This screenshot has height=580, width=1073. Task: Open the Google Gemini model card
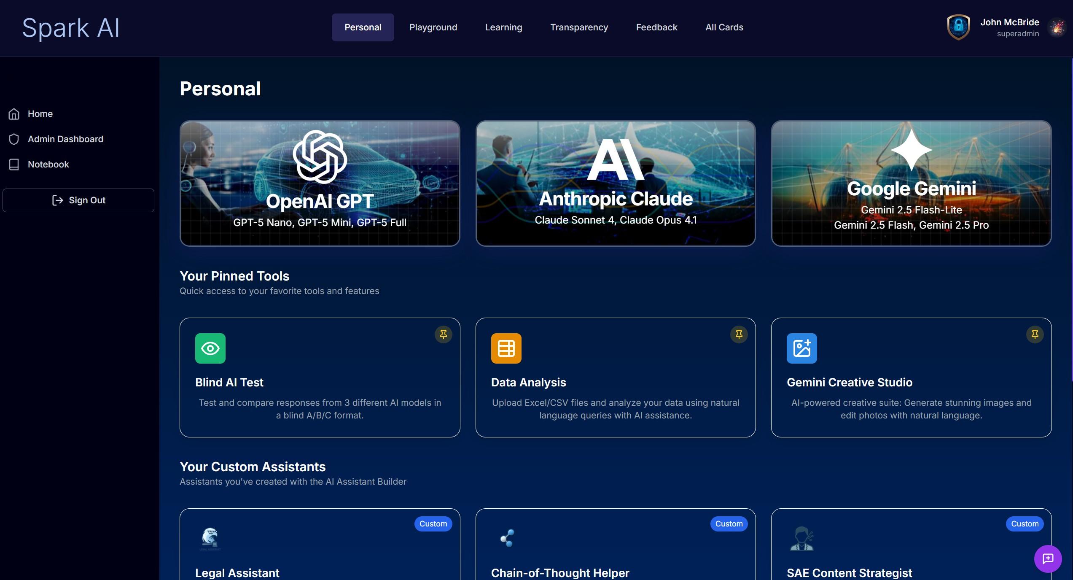point(912,183)
